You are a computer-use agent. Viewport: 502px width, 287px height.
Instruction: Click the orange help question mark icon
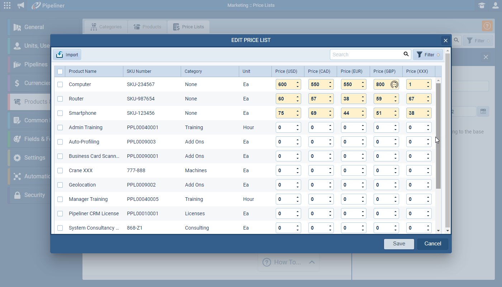[487, 26]
